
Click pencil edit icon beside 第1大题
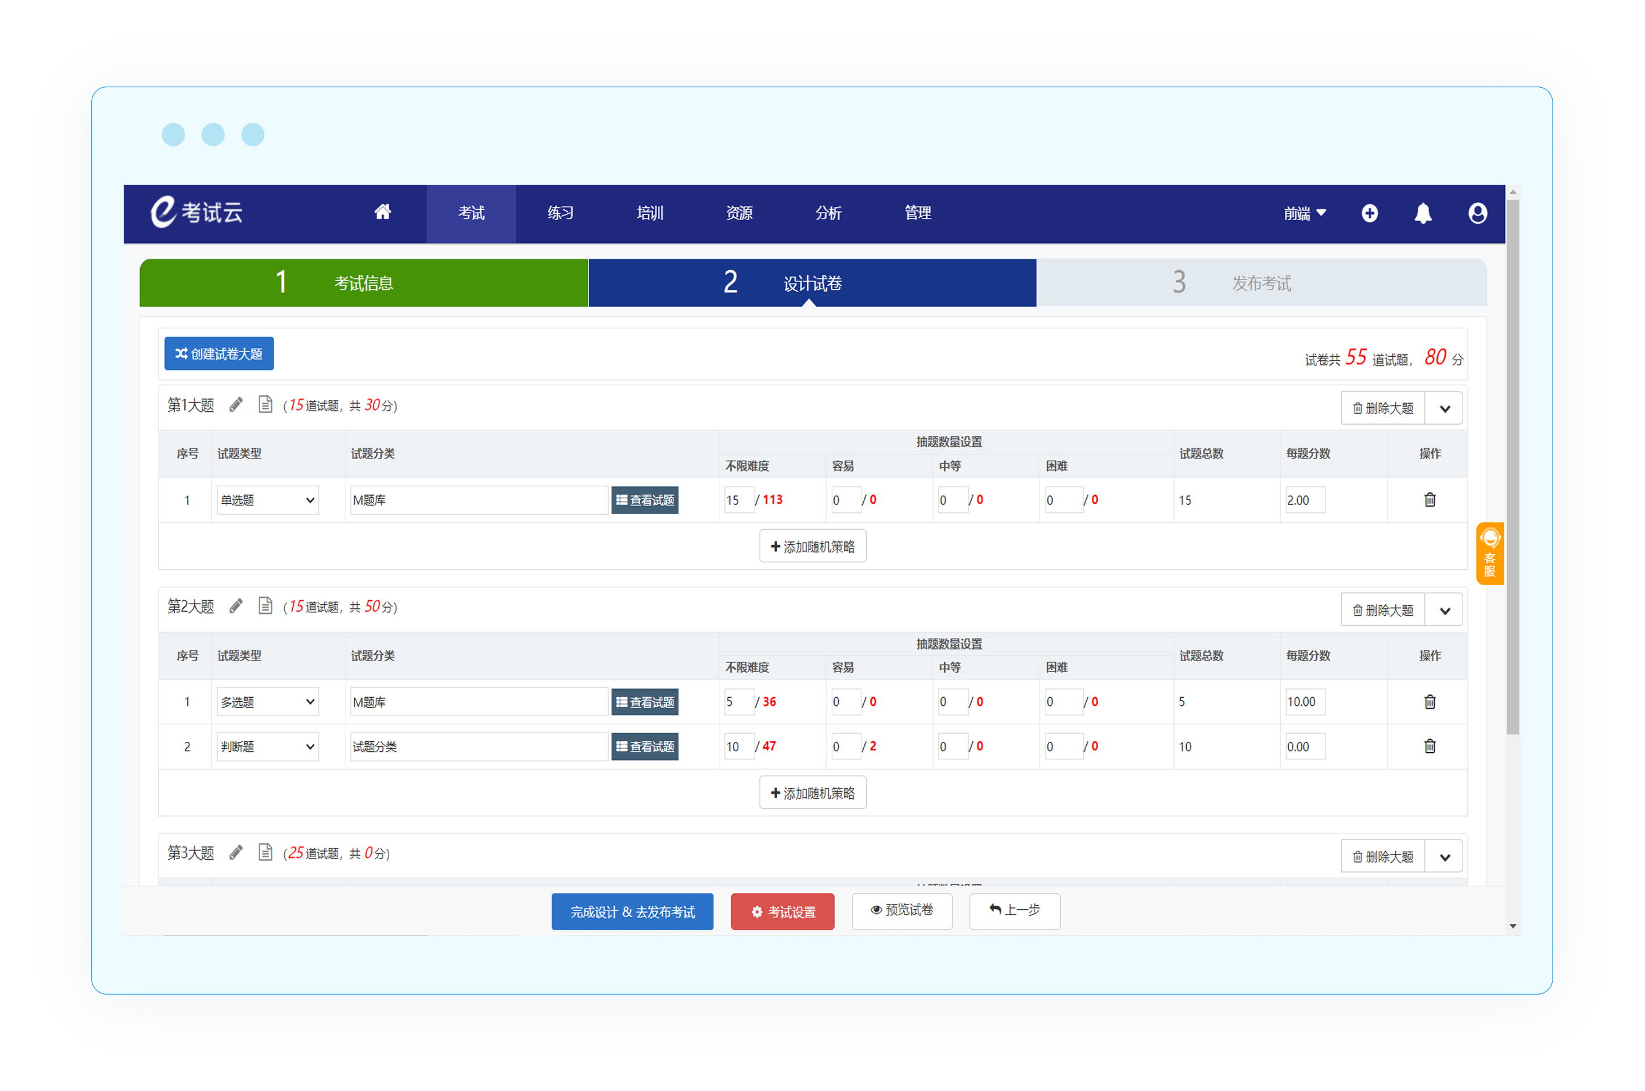236,405
